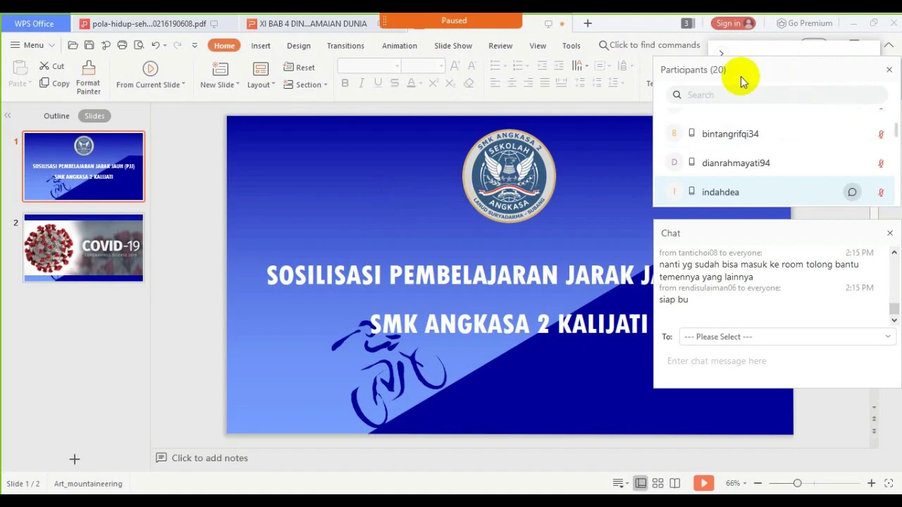Viewport: 902px width, 507px height.
Task: Click zoom out minus button
Action: pyautogui.click(x=758, y=483)
